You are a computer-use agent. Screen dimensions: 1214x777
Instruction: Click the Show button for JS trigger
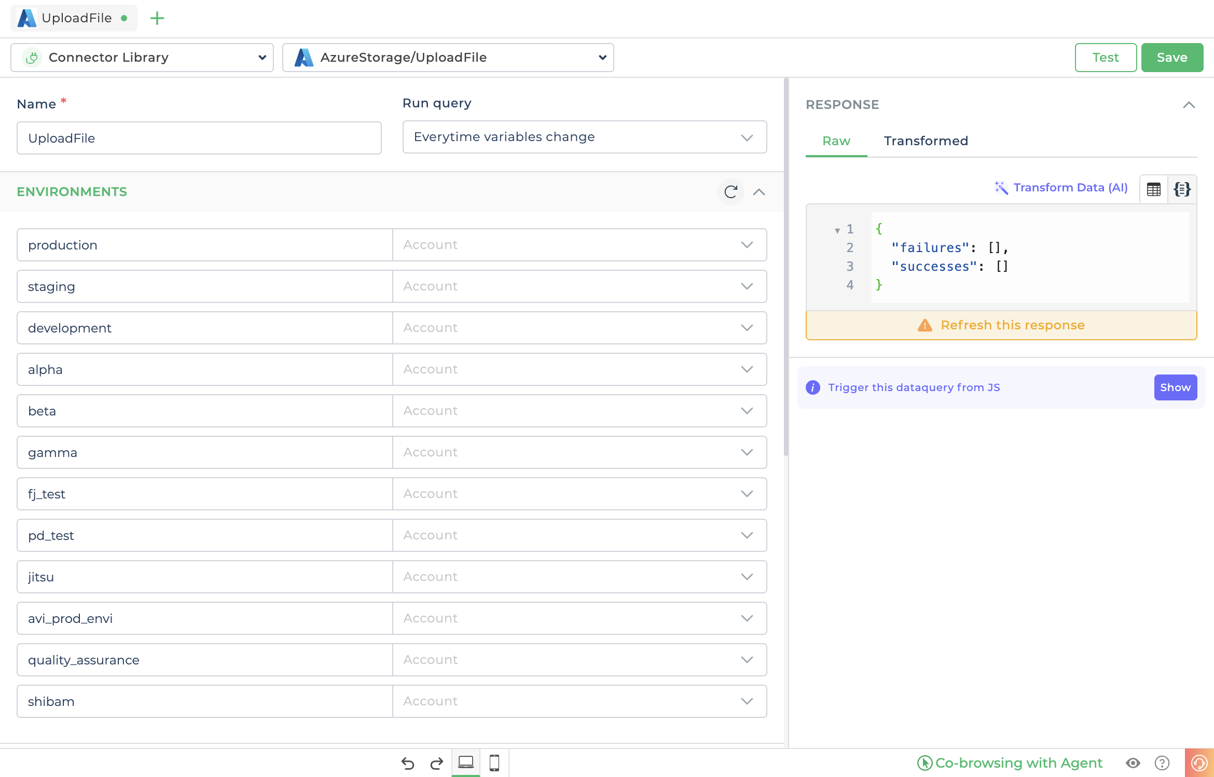[x=1175, y=387]
